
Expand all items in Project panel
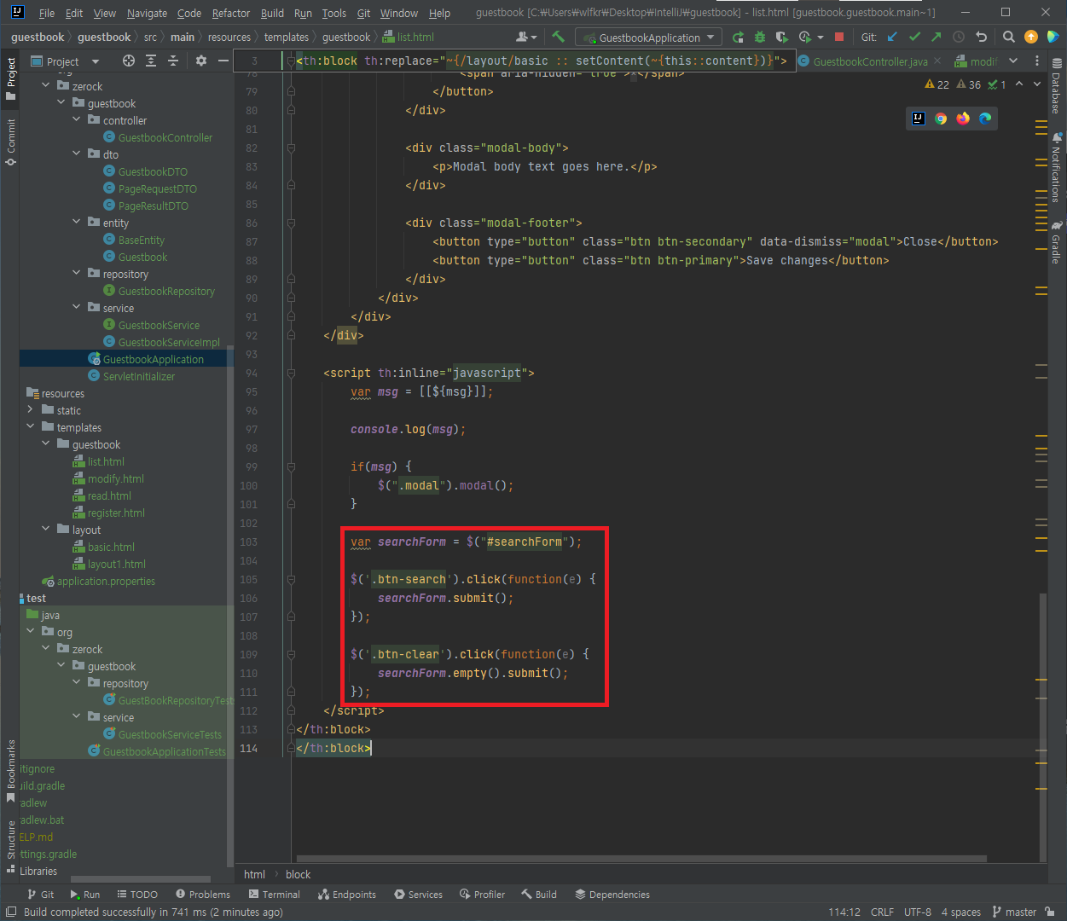pos(151,61)
